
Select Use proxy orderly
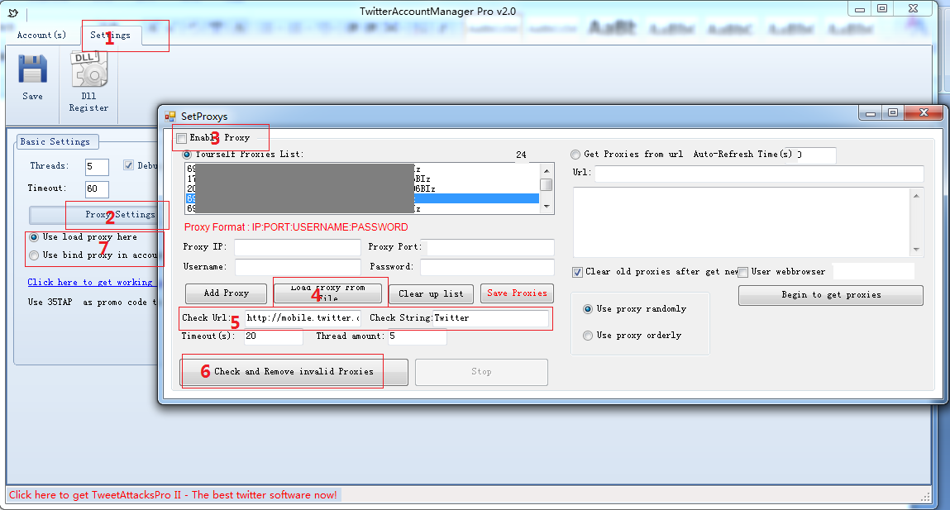[588, 336]
